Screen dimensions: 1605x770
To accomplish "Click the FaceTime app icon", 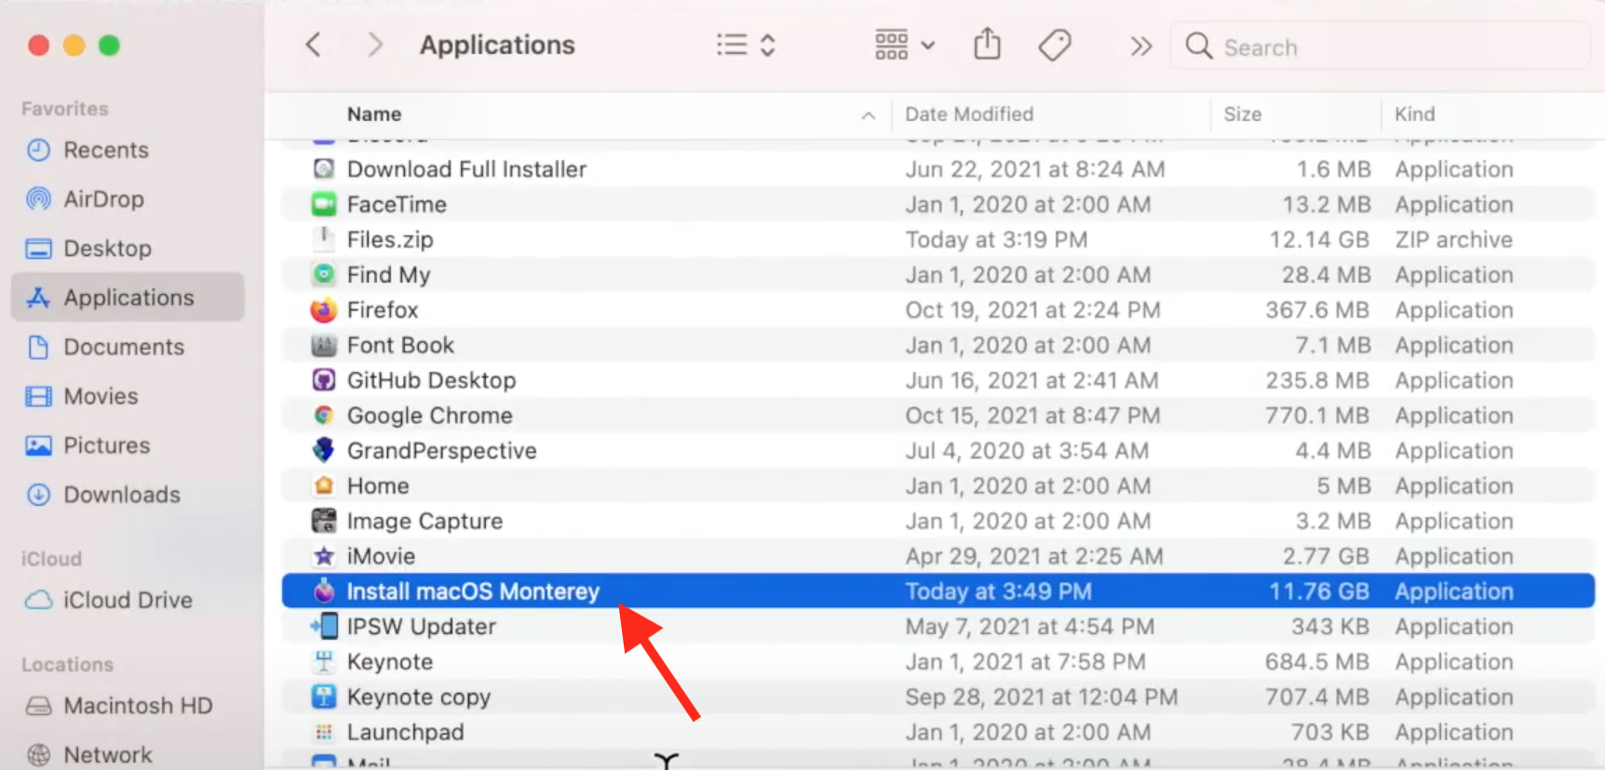I will point(323,205).
